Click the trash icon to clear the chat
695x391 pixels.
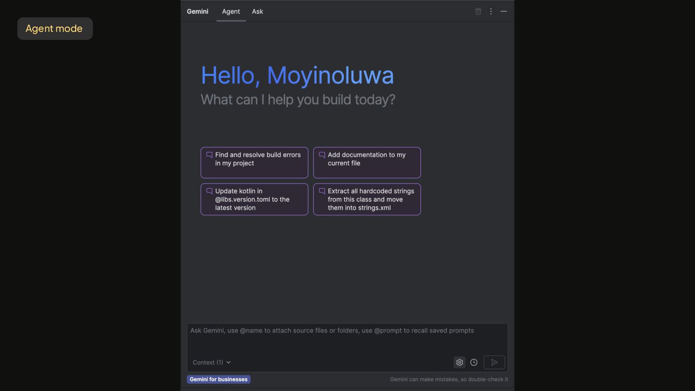(x=478, y=11)
